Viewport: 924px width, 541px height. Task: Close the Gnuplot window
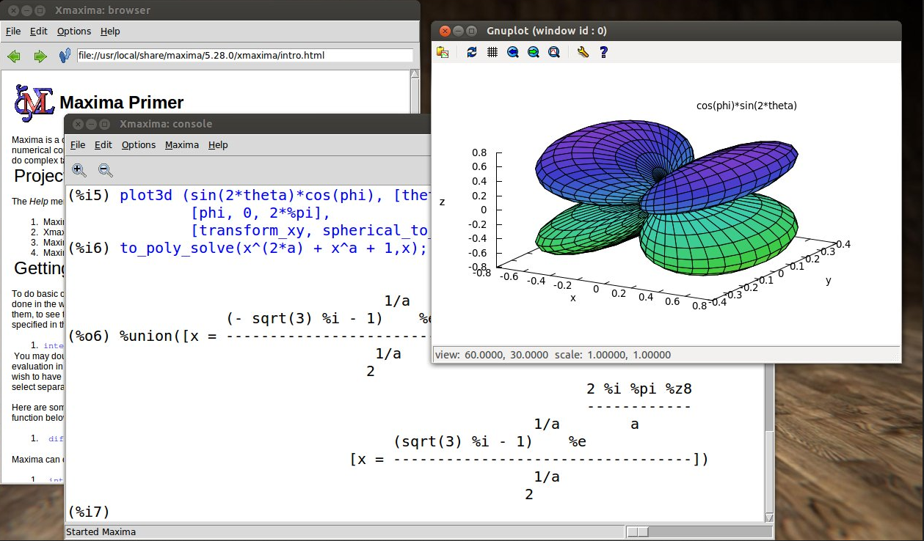[x=444, y=31]
